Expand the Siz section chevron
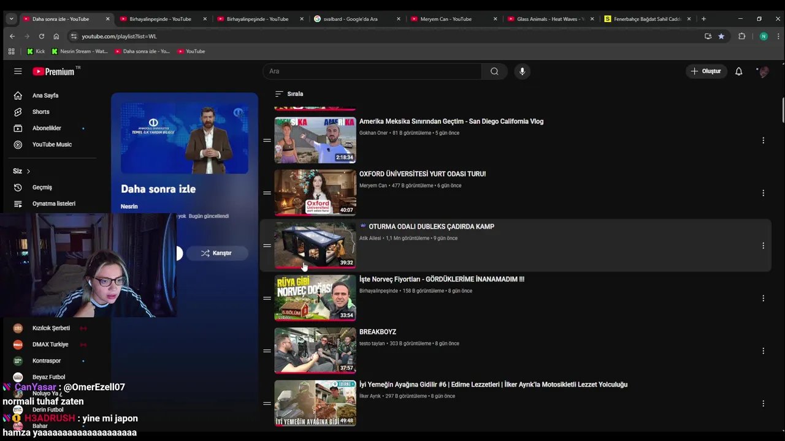Viewport: 785px width, 441px height. coord(28,171)
